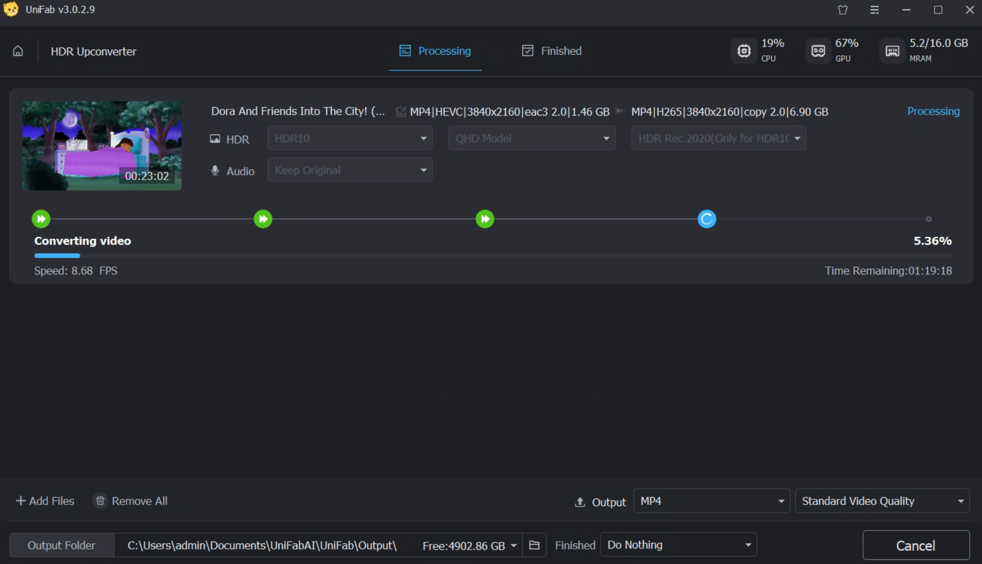Switch to the Finished tab
The height and width of the screenshot is (564, 982).
tap(552, 51)
